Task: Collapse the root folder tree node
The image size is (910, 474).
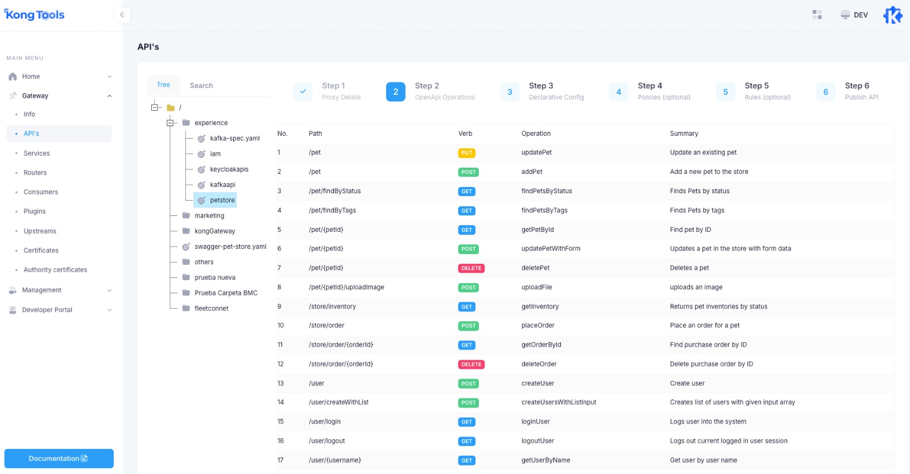Action: click(155, 107)
